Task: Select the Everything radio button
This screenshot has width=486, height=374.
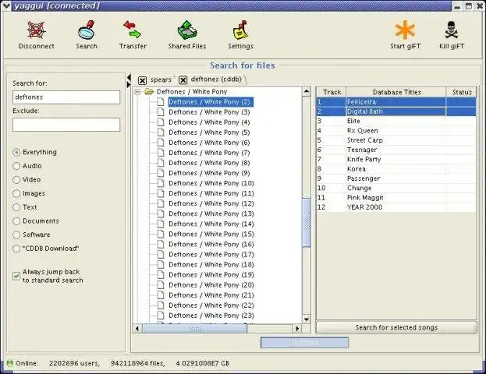Action: coord(16,152)
